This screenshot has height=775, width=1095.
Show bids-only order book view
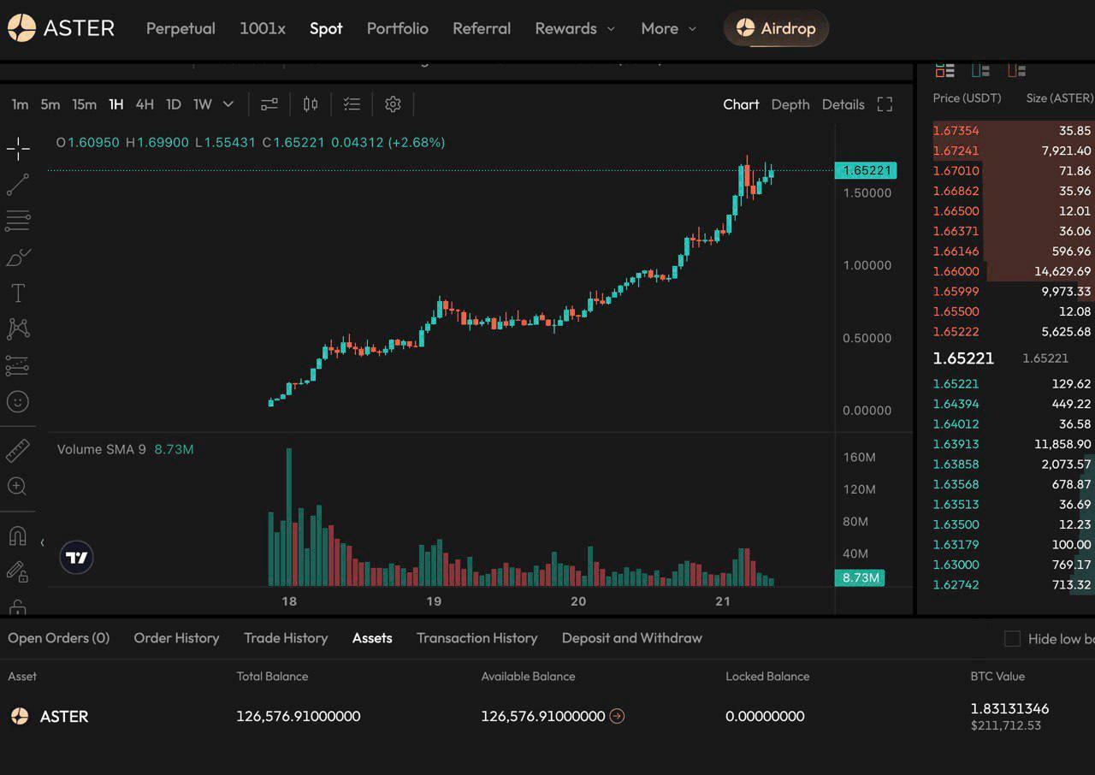tap(980, 70)
